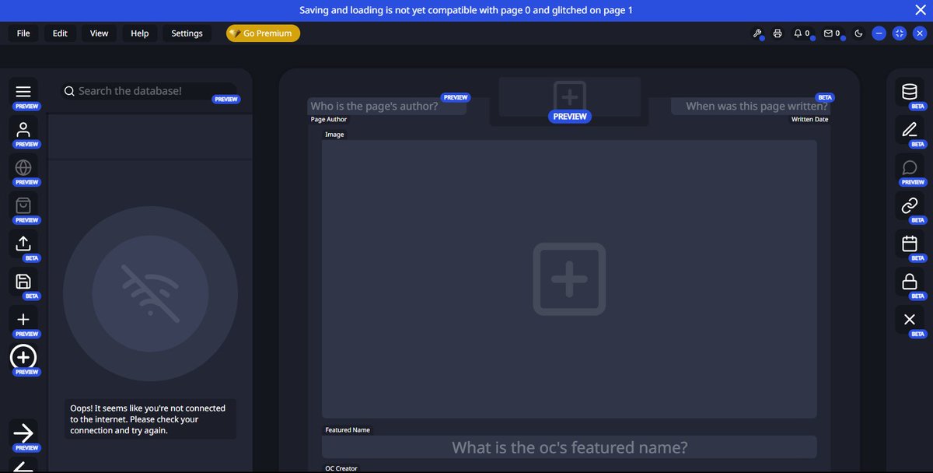This screenshot has height=473, width=933.
Task: Add image in the large Image placeholder
Action: click(569, 279)
